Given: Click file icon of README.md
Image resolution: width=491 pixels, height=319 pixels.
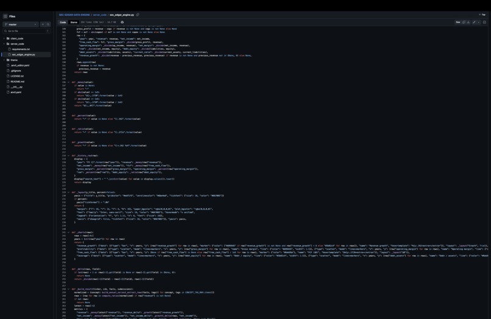Looking at the screenshot, I should pyautogui.click(x=8, y=82).
